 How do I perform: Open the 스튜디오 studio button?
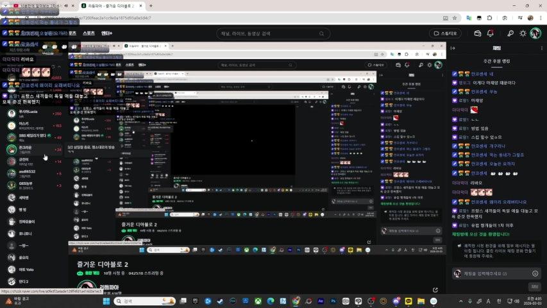point(445,33)
